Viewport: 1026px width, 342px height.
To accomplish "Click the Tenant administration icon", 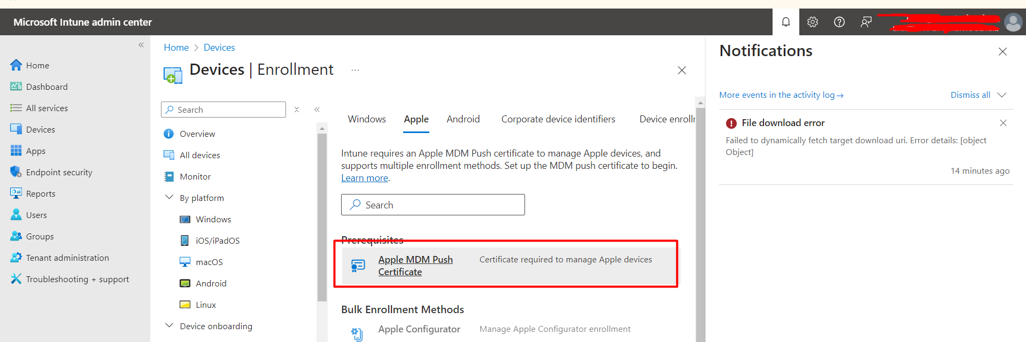I will pyautogui.click(x=16, y=258).
